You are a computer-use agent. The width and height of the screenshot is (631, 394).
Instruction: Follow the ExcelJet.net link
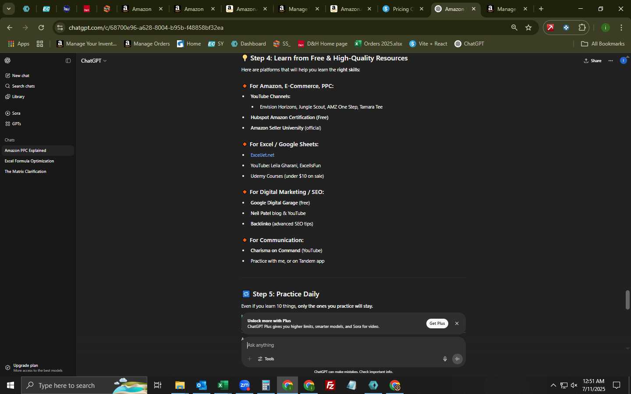(262, 155)
